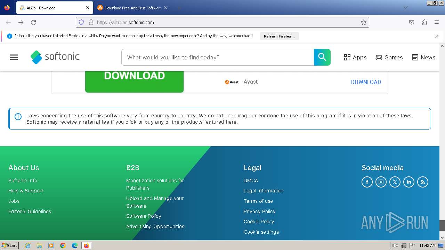
Task: Open Editorial Guidelines link
Action: click(x=30, y=211)
